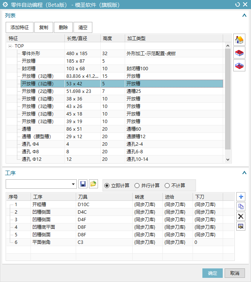This screenshot has width=251, height=282.
Task: Click the 取消 button
Action: (235, 273)
